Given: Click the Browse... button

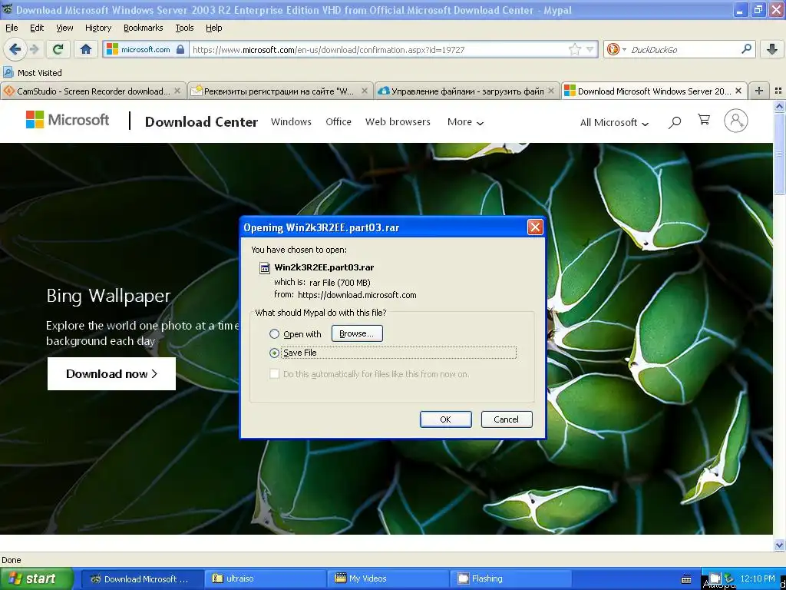Looking at the screenshot, I should [357, 333].
